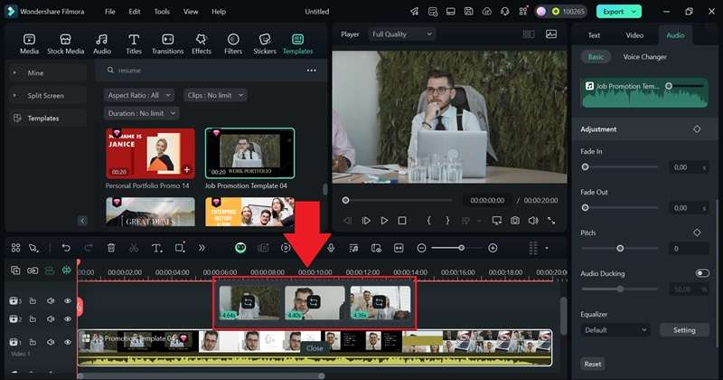Open the Duration : No limit dropdown
Screen dimensions: 723x380
coord(142,113)
